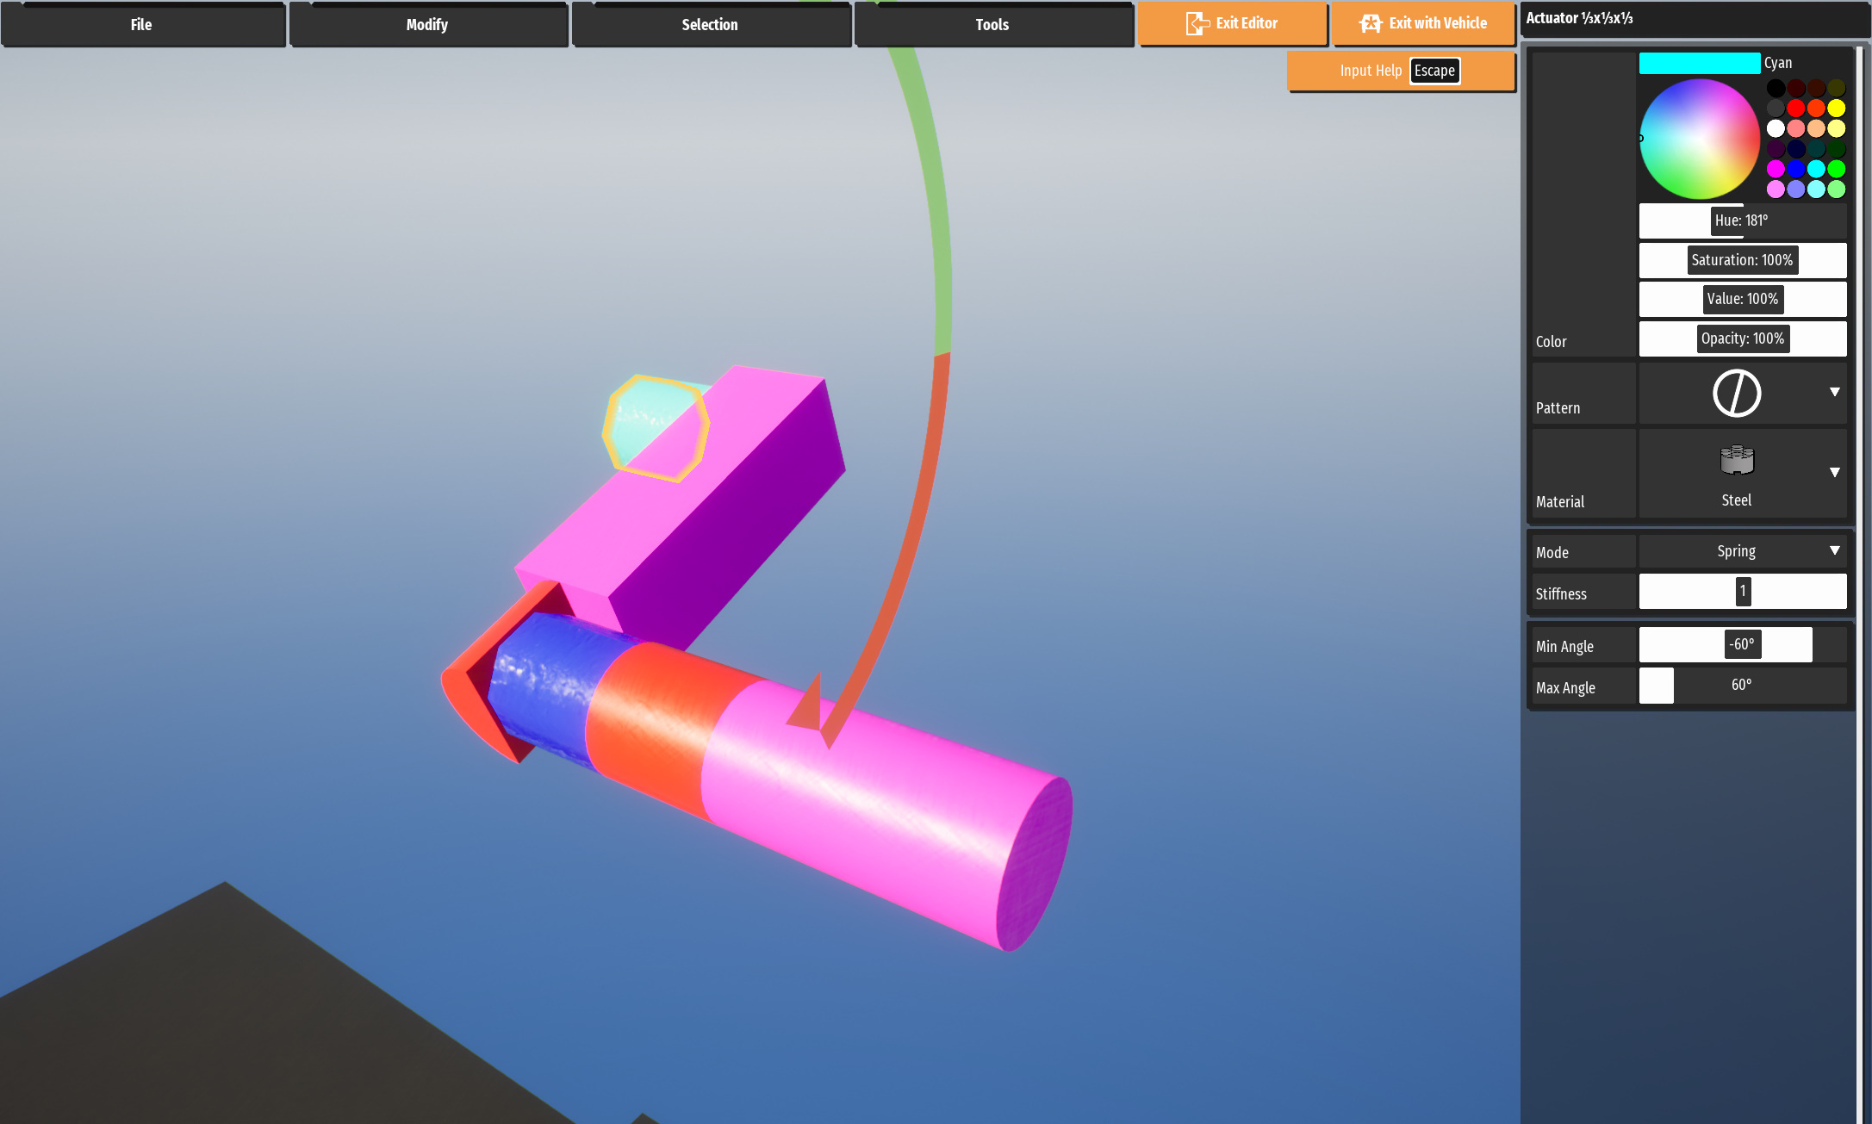Select the pure red color swatch
This screenshot has width=1872, height=1124.
pos(1795,109)
